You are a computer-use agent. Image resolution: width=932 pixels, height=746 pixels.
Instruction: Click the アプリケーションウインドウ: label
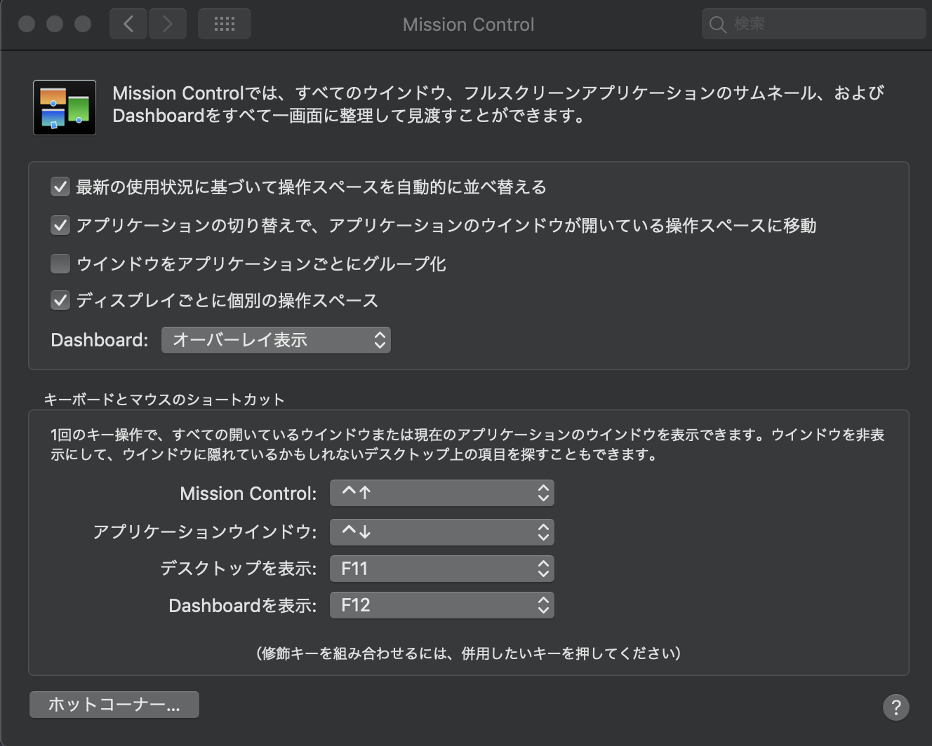coord(205,531)
